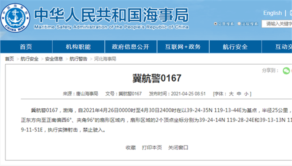Open the partially visible 互动 navigation item
The height and width of the screenshot is (166, 292).
click(x=277, y=47)
